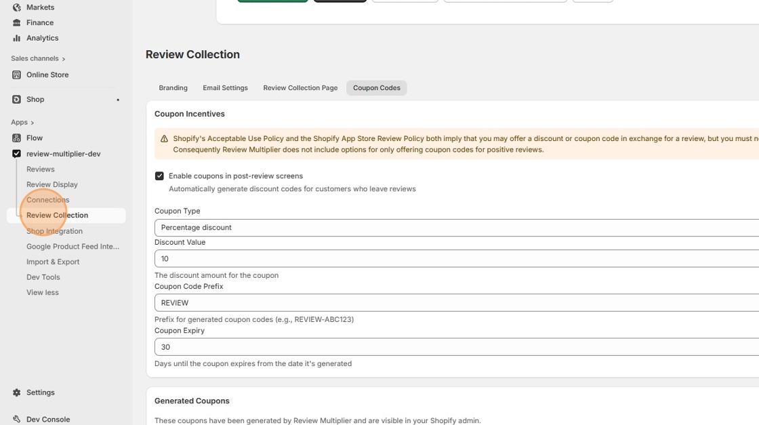Click the Generated Coupons heading
Screen dimensions: 759x425
tap(192, 401)
